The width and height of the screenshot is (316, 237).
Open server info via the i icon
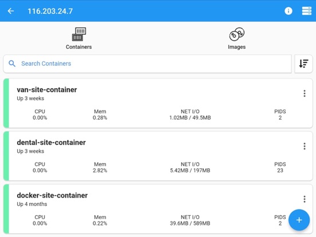click(x=289, y=11)
